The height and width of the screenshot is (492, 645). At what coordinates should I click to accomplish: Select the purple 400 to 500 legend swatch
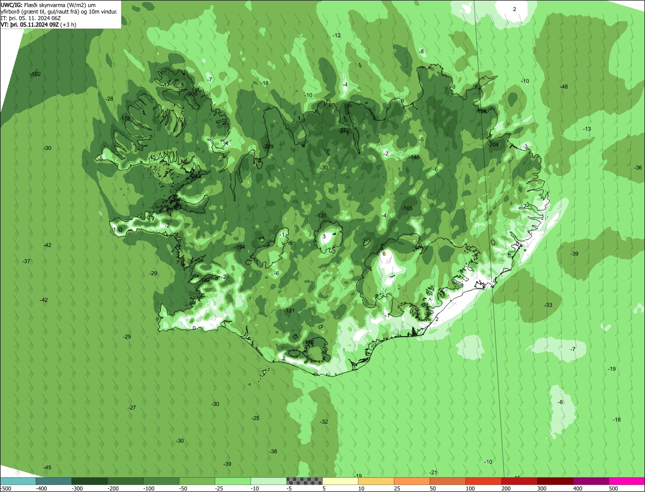tap(591, 481)
